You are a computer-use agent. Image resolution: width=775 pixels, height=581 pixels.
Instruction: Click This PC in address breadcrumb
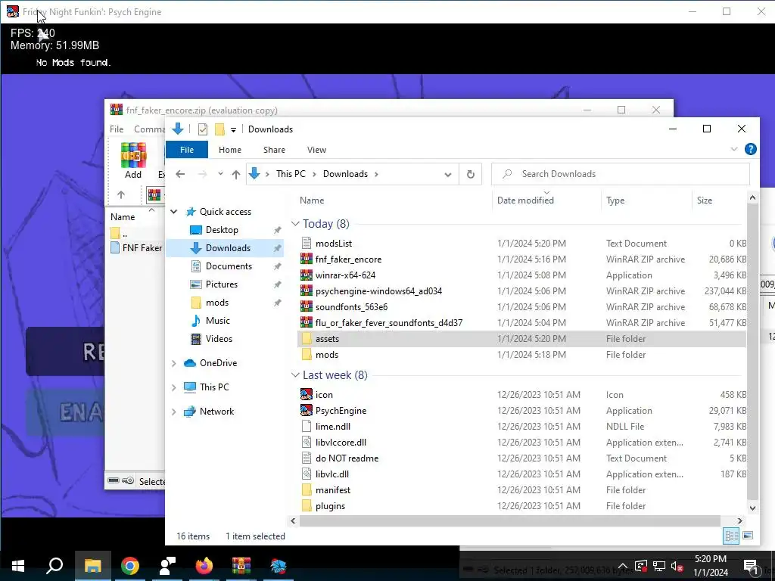point(291,174)
